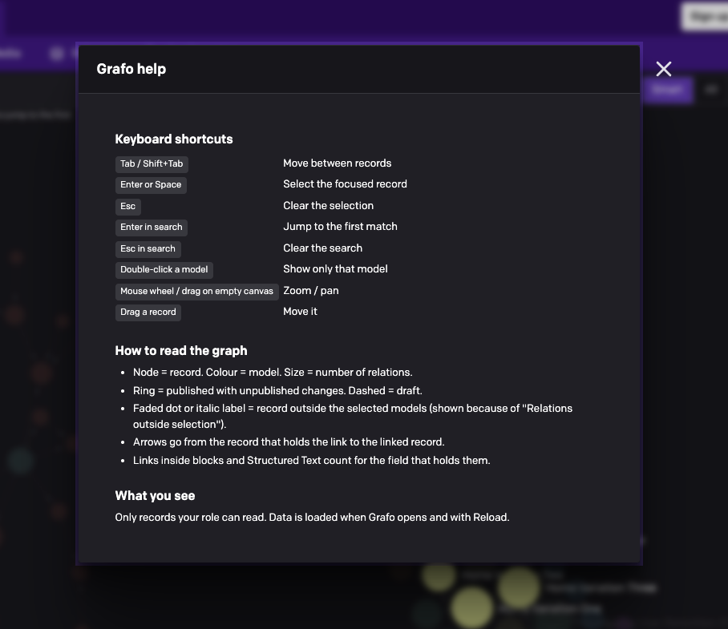Click the What you see heading

(x=155, y=496)
